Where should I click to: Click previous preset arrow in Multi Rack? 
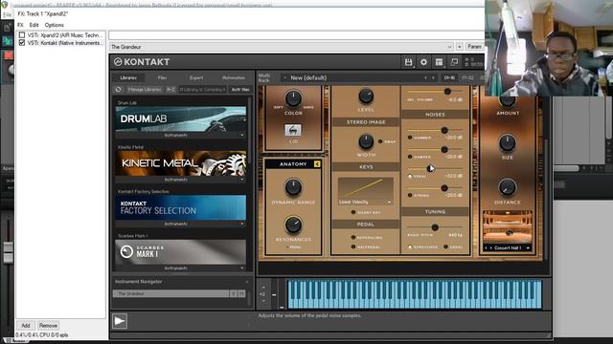[x=425, y=78]
